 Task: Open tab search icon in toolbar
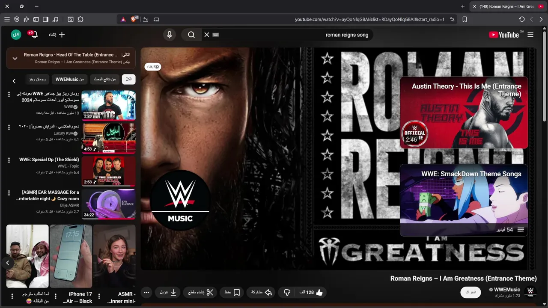(x=71, y=19)
